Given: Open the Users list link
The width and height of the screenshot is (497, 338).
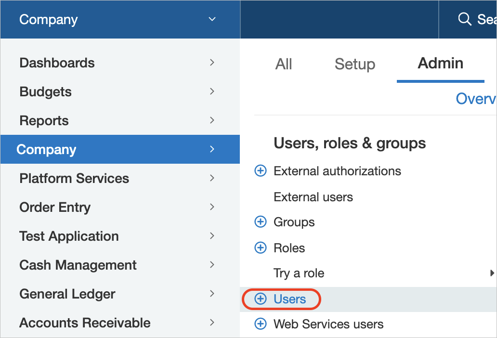Looking at the screenshot, I should 290,299.
